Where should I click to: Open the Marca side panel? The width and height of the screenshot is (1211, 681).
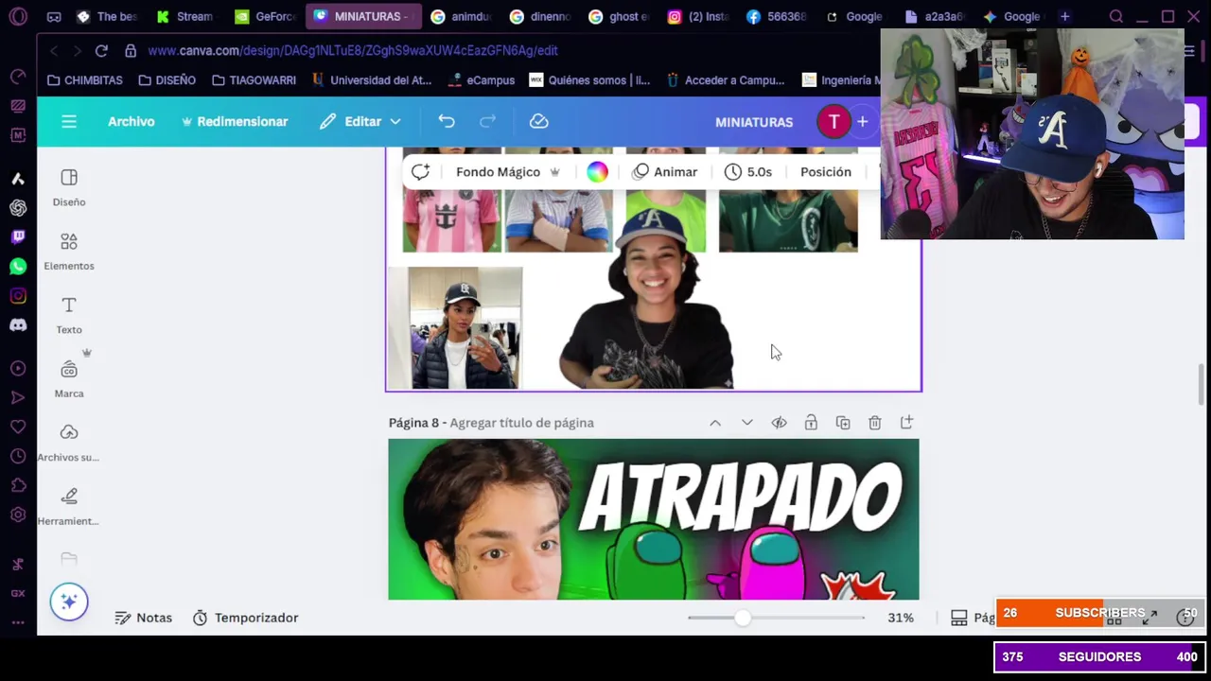(x=69, y=378)
